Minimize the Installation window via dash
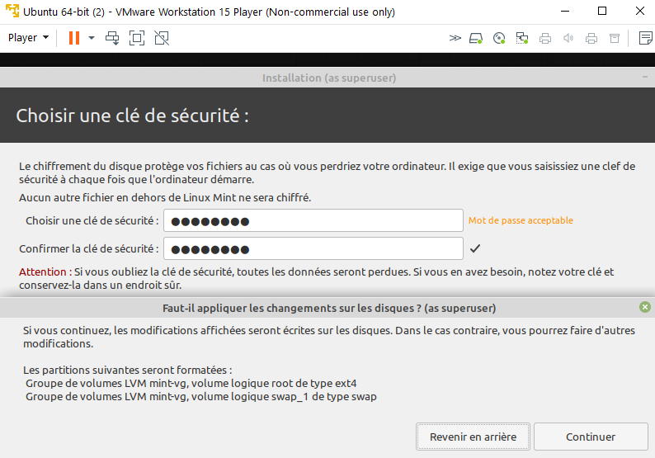 pos(645,77)
